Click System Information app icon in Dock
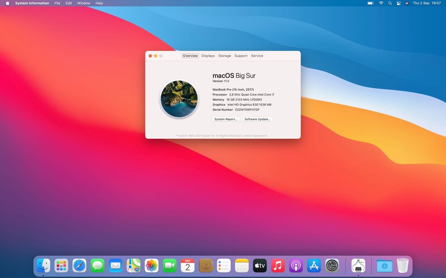Image resolution: width=446 pixels, height=278 pixels. (359, 266)
